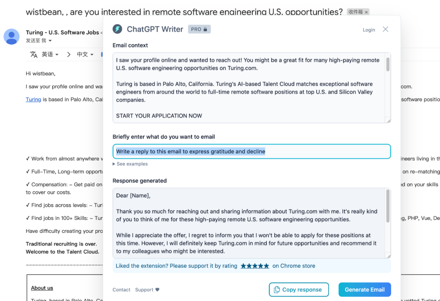Click the arrow between 英语 and 中文

click(x=68, y=55)
